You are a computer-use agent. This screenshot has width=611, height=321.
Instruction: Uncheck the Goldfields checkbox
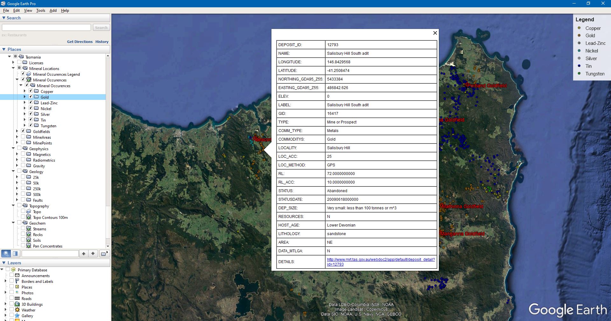[x=23, y=131]
